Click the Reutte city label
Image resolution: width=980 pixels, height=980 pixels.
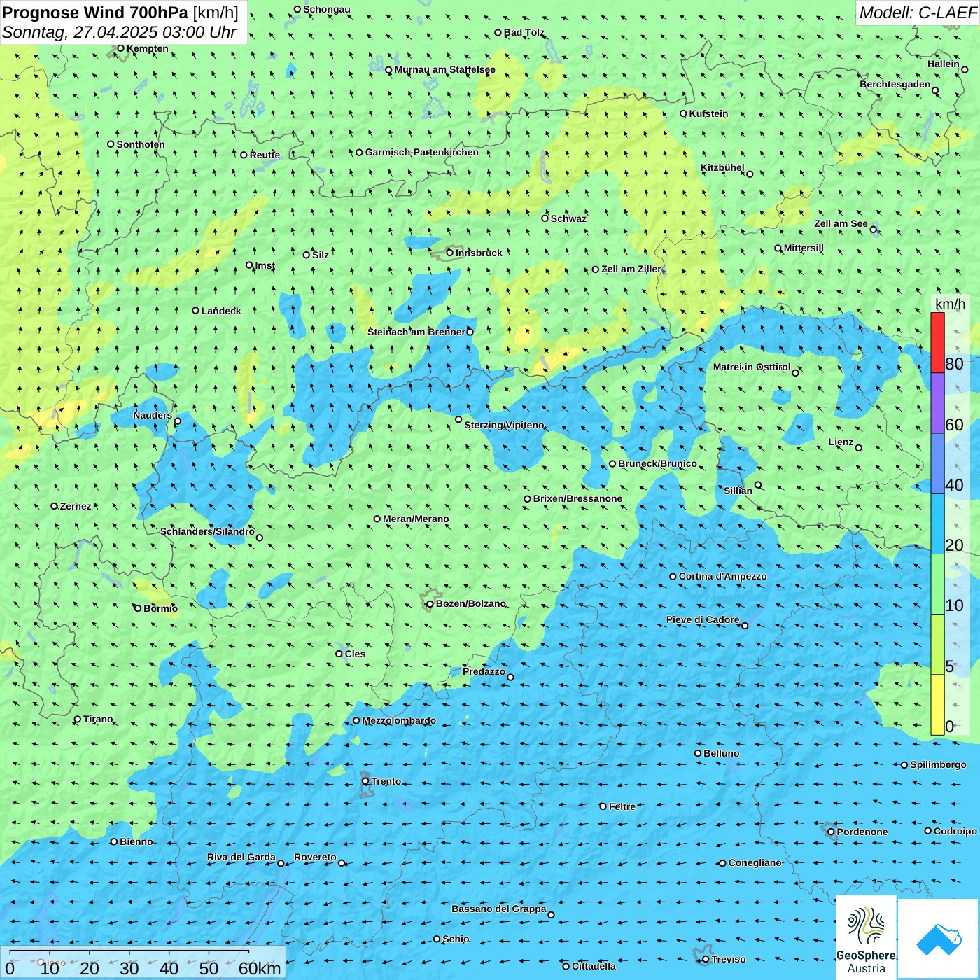[265, 155]
